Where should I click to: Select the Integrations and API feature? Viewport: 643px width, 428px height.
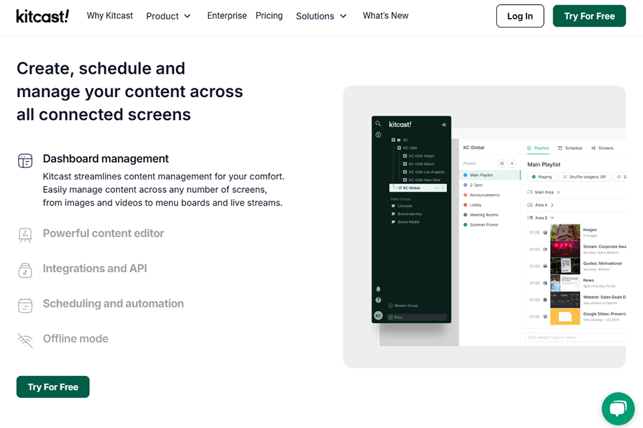[94, 268]
